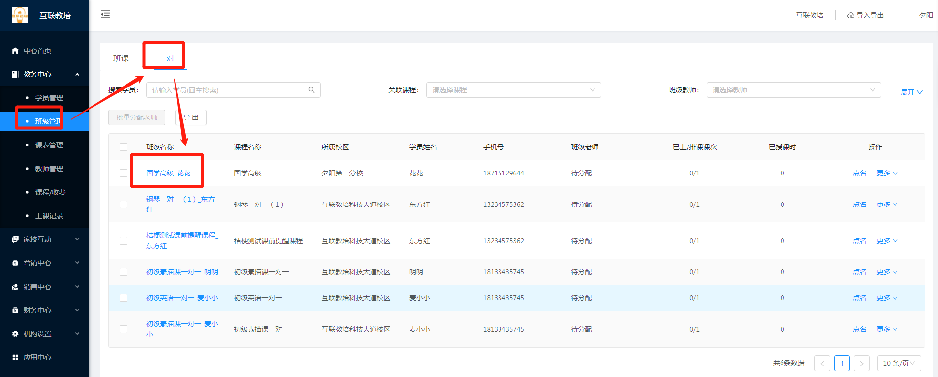Open the 国学高级_花花 class link
This screenshot has height=377, width=938.
tap(168, 173)
